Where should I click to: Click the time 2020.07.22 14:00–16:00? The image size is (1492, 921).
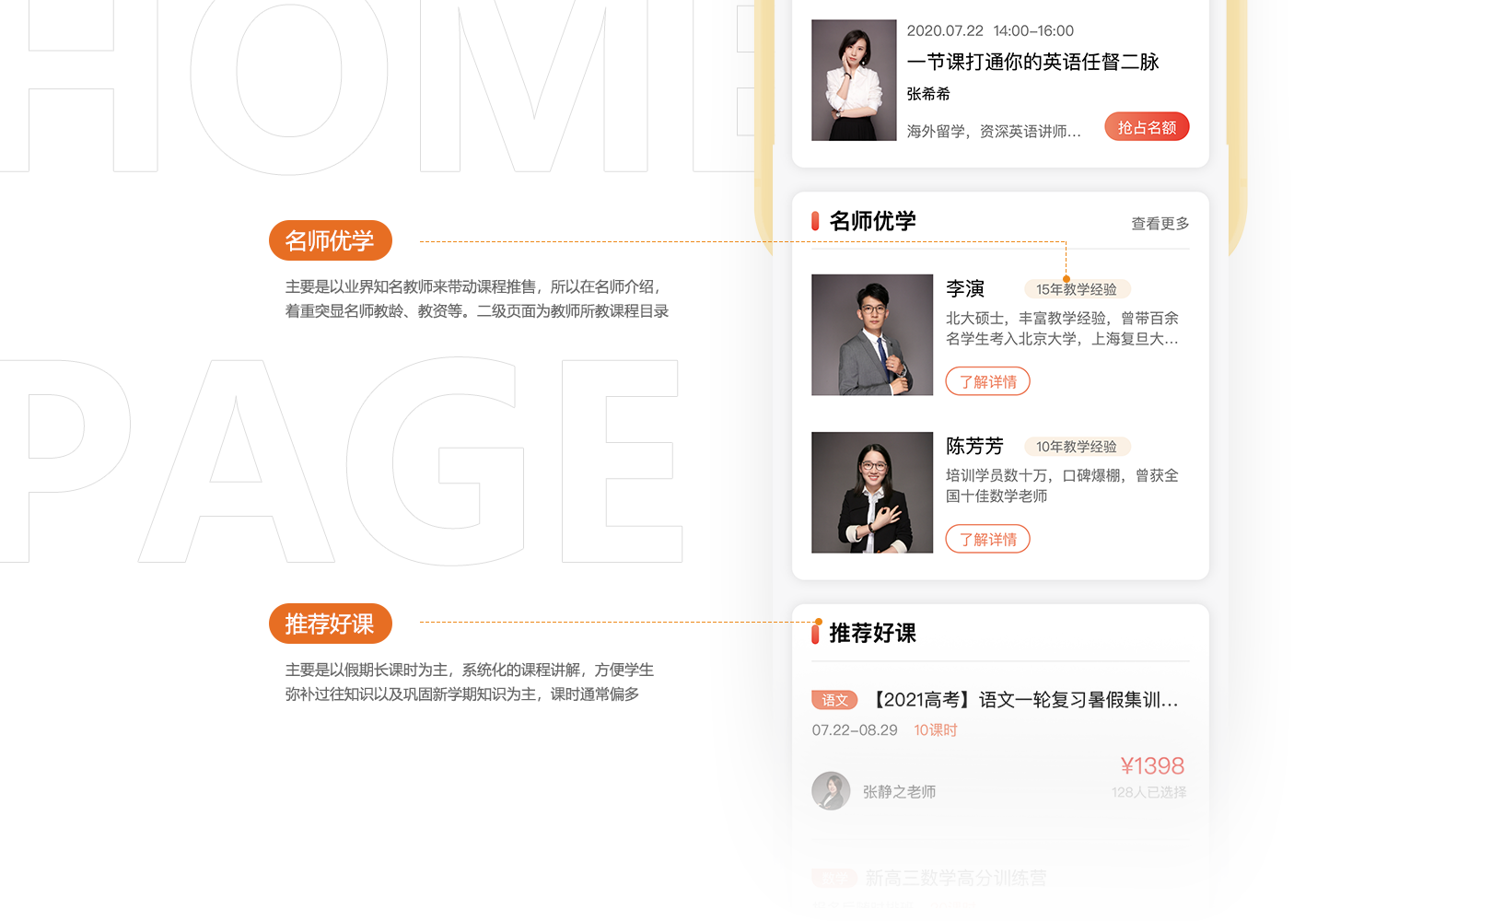tap(990, 31)
